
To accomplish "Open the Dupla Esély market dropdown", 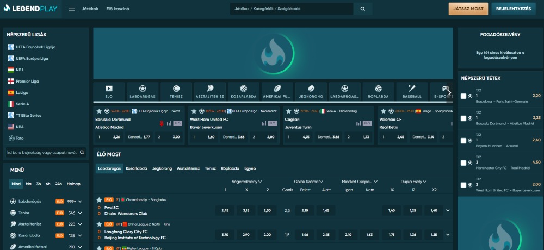I will [x=415, y=182].
